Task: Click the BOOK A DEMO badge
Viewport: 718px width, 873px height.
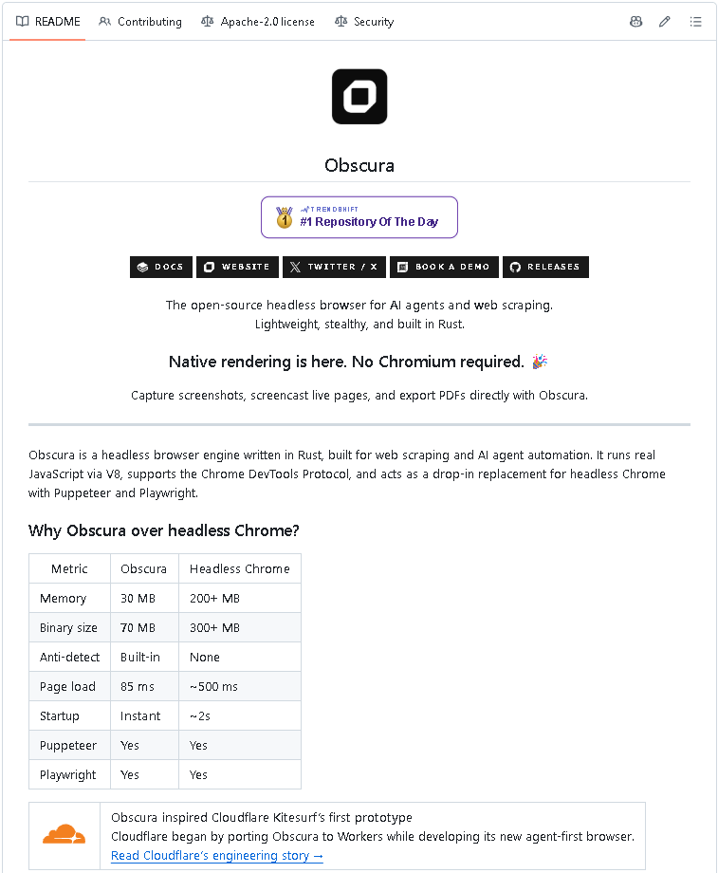Action: click(x=444, y=267)
